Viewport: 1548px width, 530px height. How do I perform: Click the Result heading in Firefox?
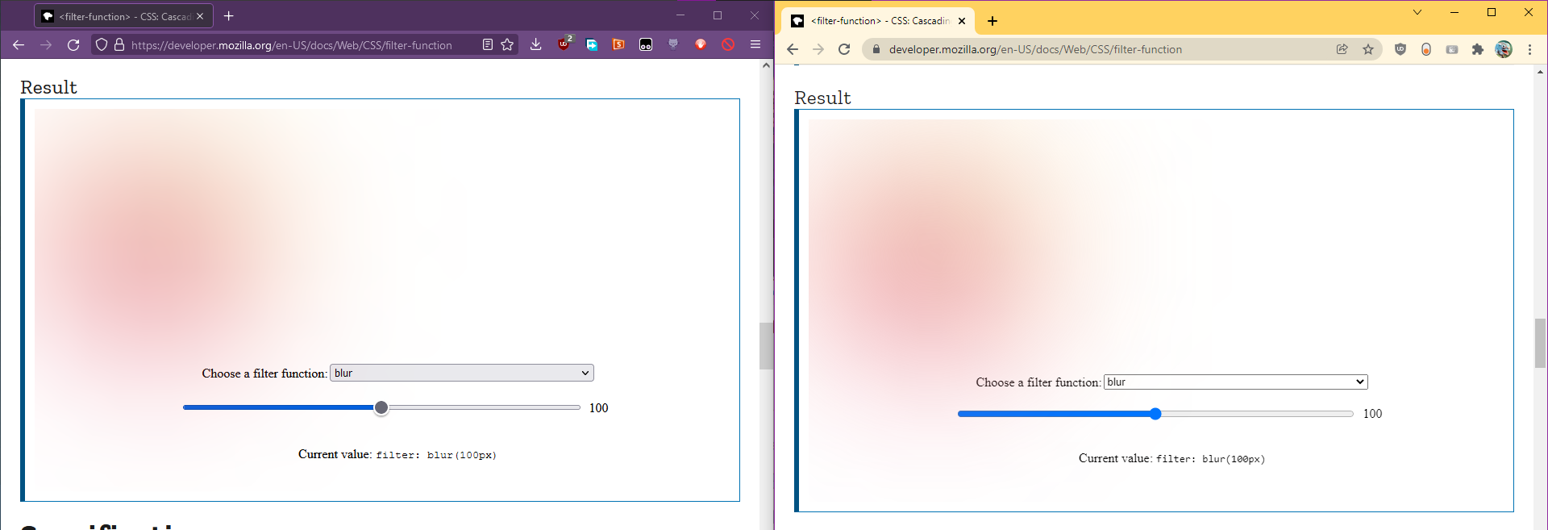pyautogui.click(x=48, y=87)
